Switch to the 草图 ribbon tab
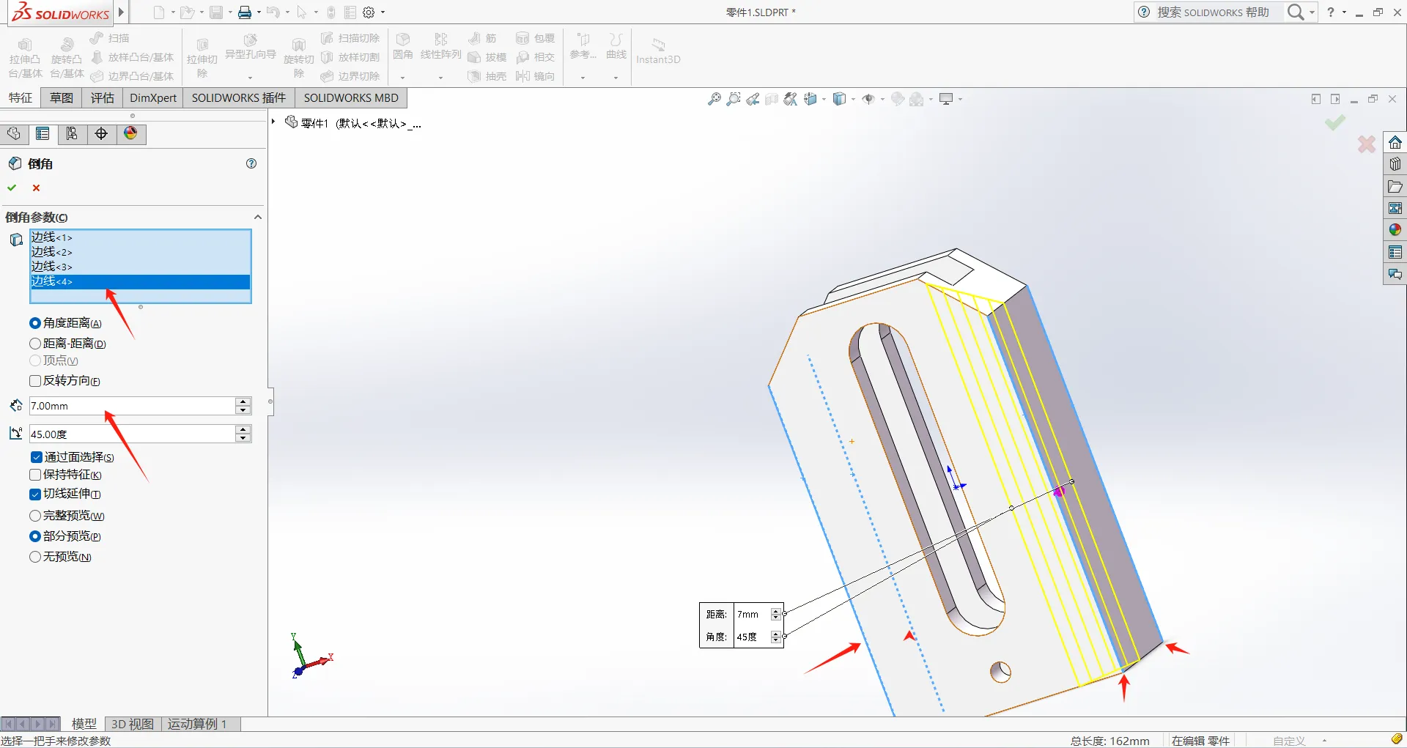Viewport: 1407px width, 748px height. pos(62,97)
